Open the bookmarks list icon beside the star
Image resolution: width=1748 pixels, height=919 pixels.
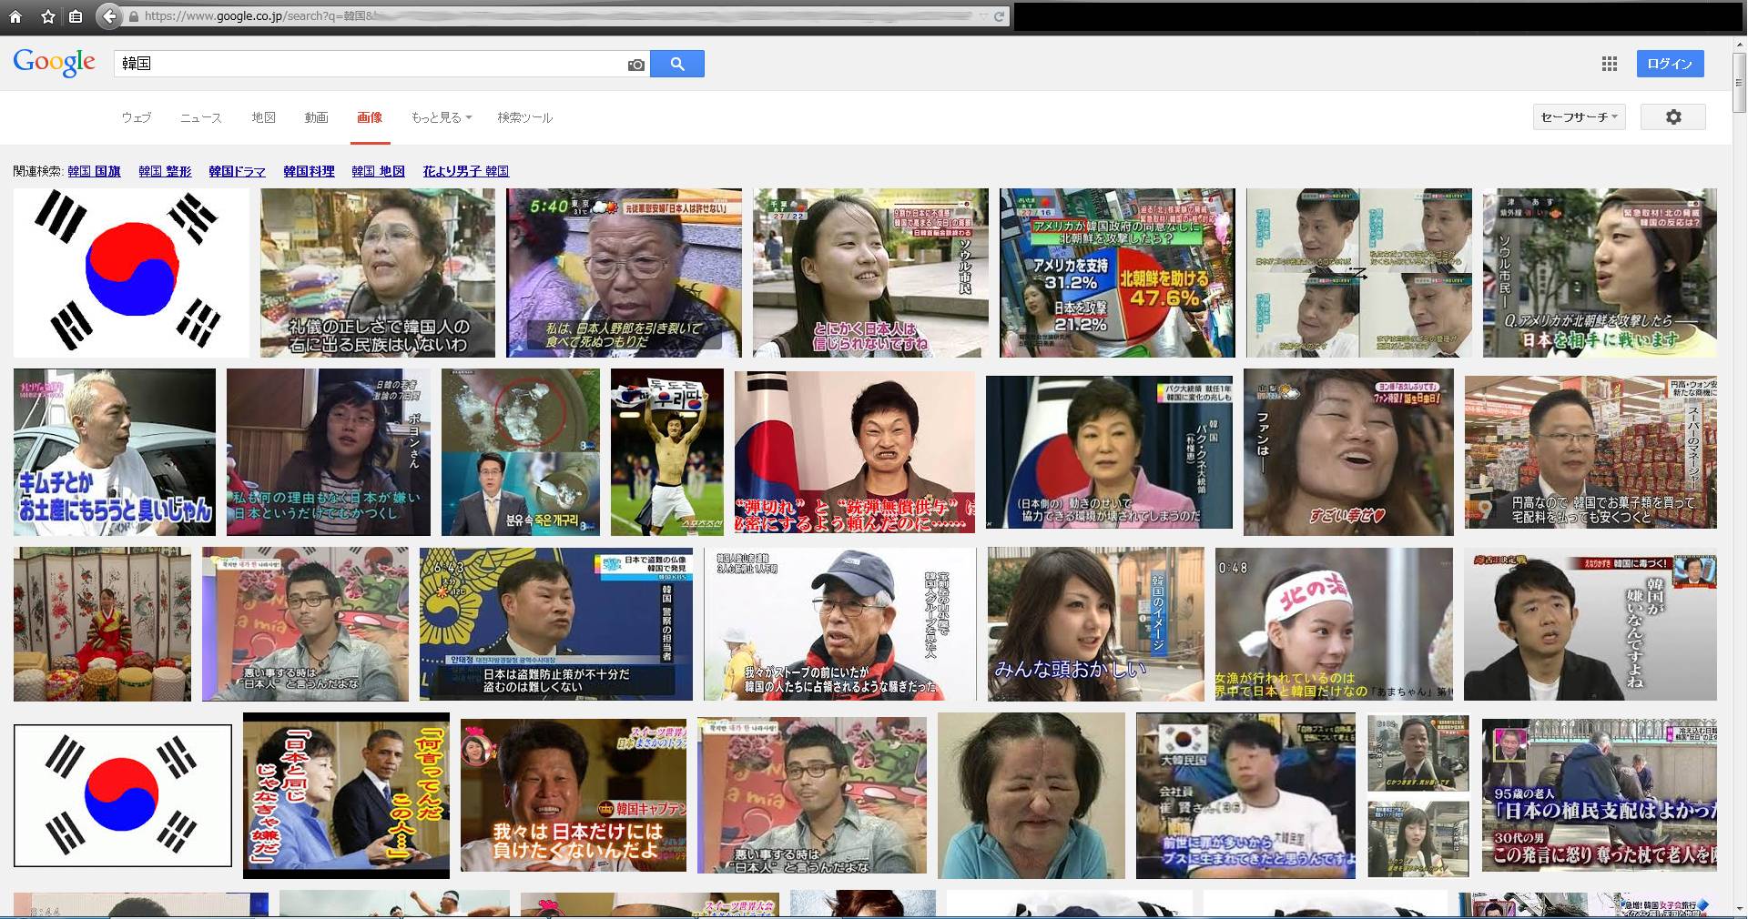[x=76, y=16]
